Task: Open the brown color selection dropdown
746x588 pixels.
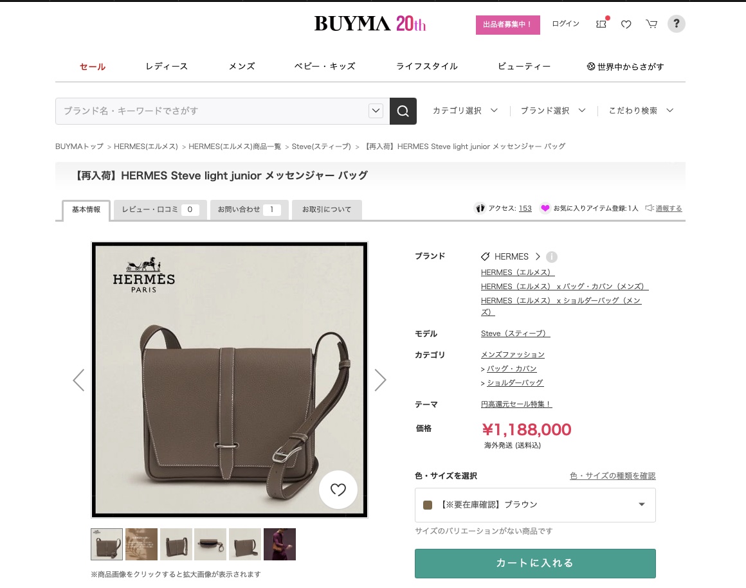Action: pos(535,505)
